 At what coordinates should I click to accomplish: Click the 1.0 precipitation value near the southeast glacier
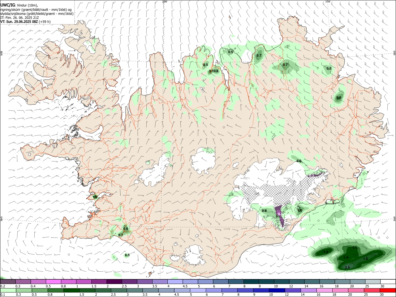(x=300, y=211)
